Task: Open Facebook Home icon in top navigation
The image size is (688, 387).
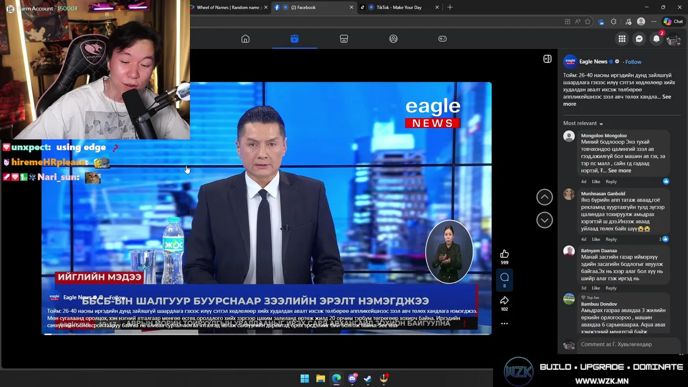Action: click(x=245, y=39)
